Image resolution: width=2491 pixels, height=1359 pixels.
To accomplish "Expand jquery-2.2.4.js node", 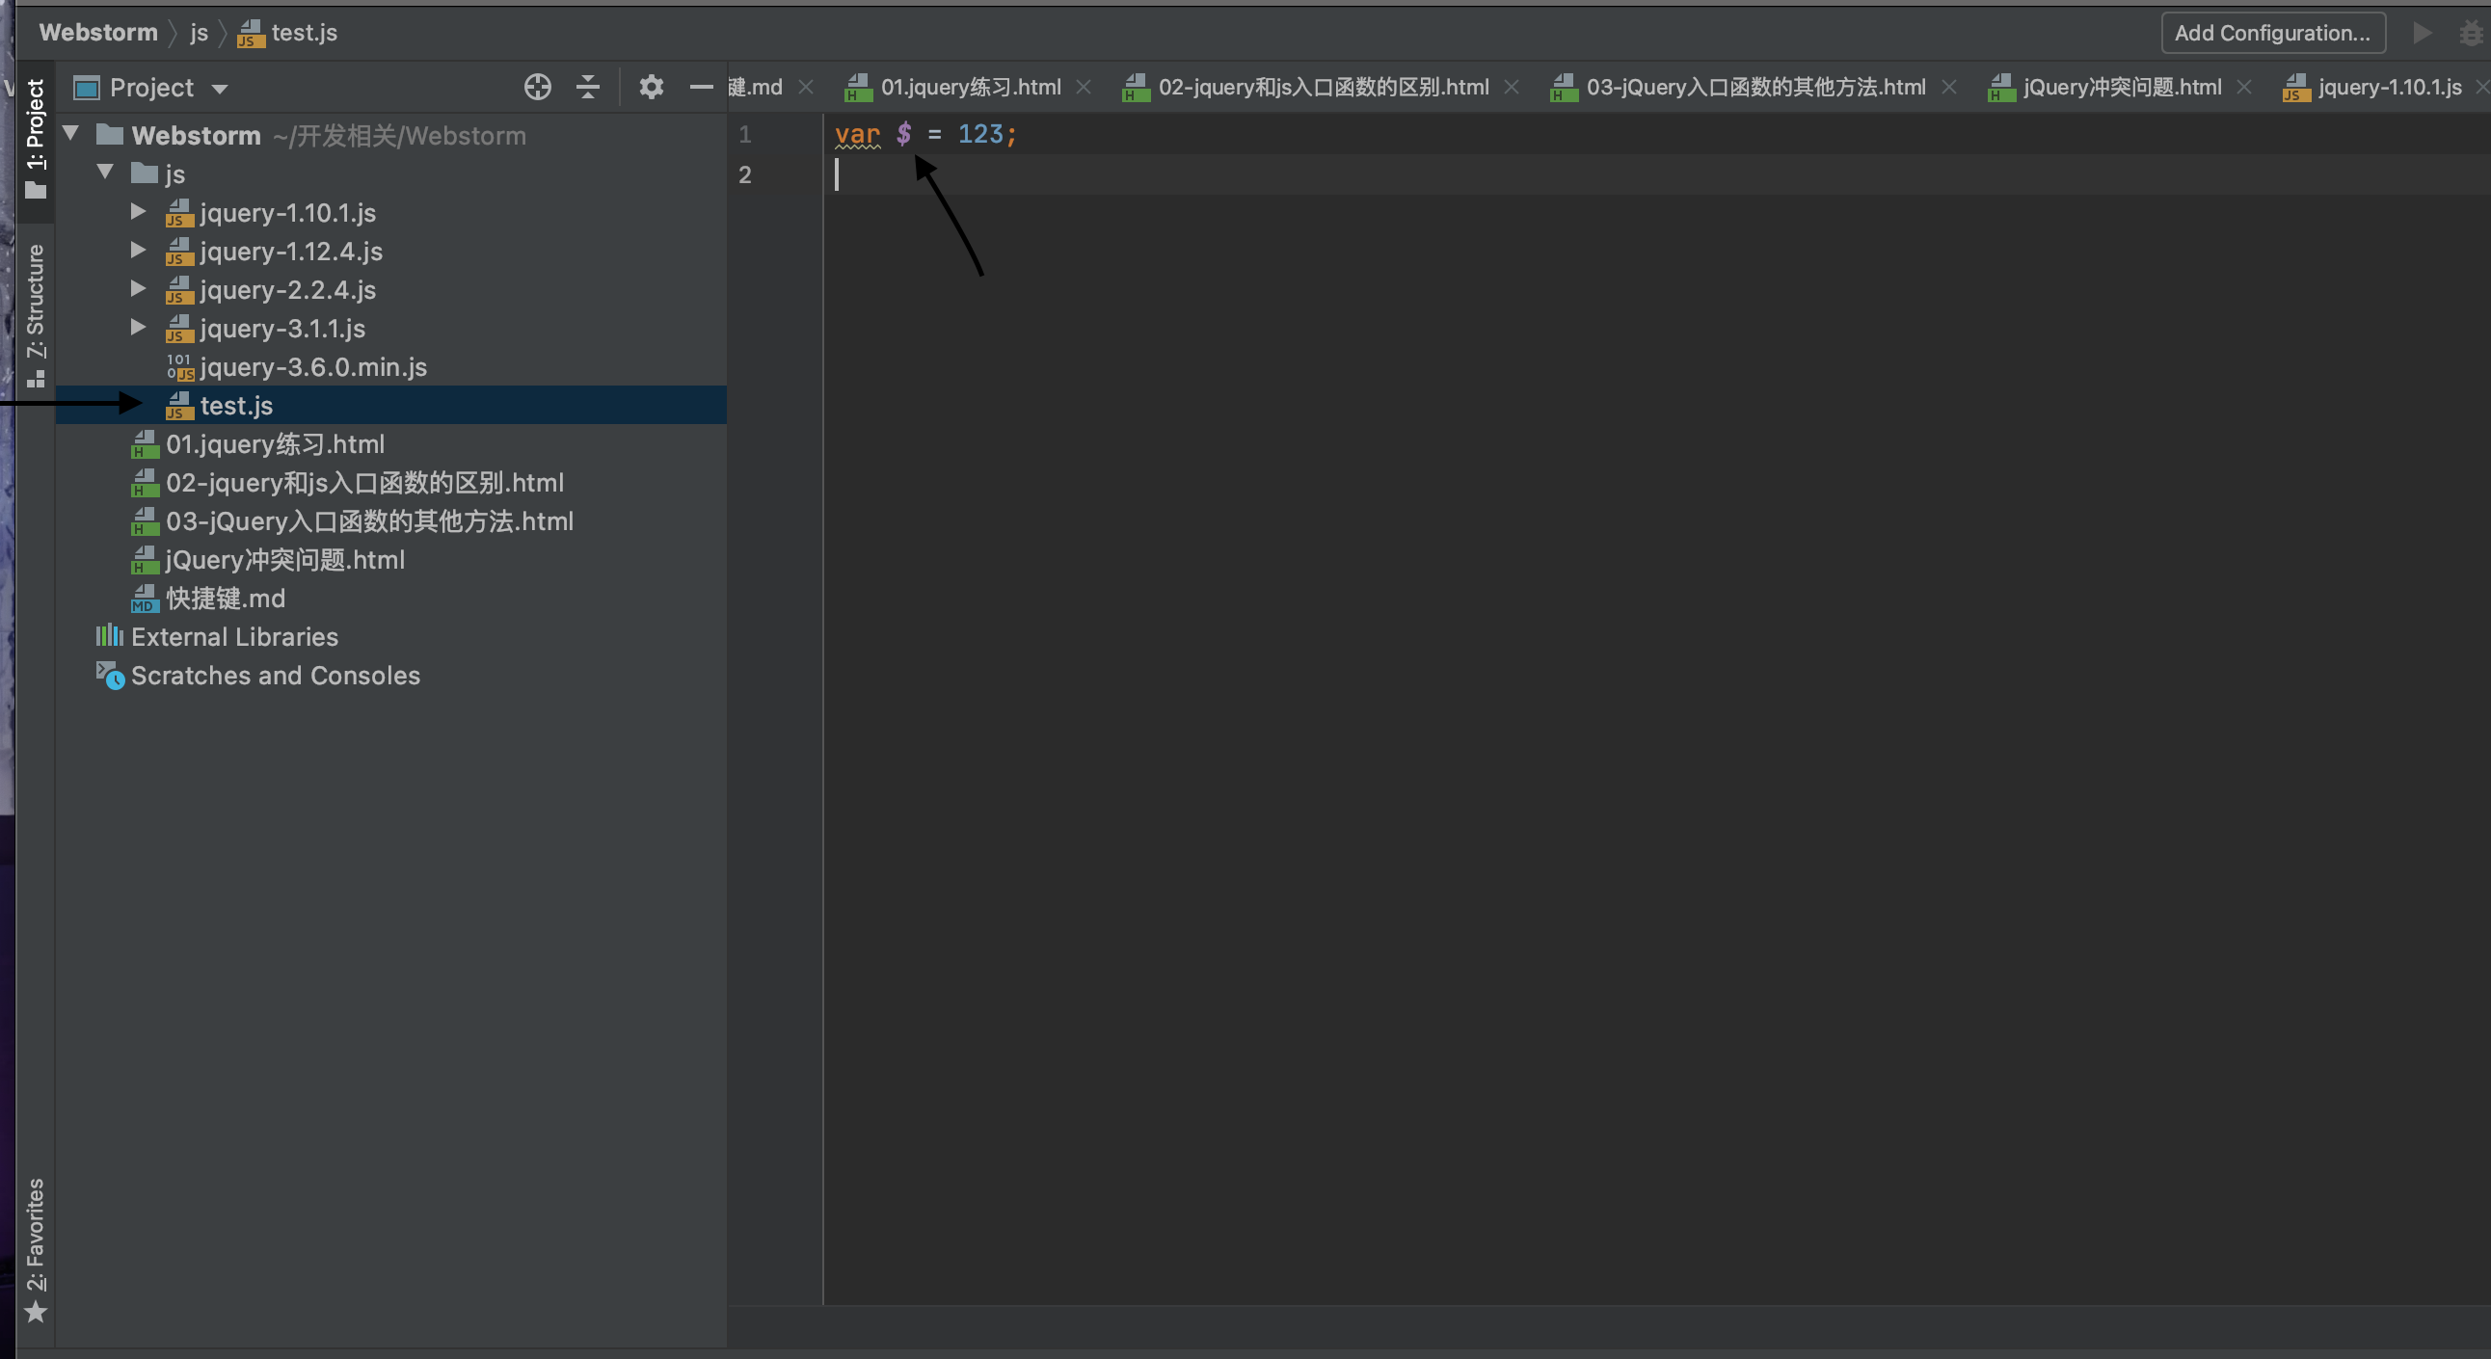I will pyautogui.click(x=138, y=289).
